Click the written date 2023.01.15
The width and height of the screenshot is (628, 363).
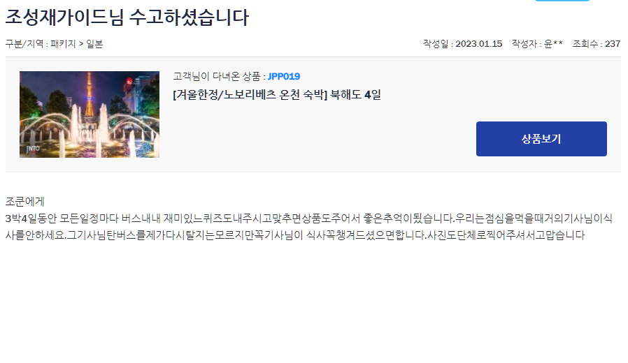[478, 44]
